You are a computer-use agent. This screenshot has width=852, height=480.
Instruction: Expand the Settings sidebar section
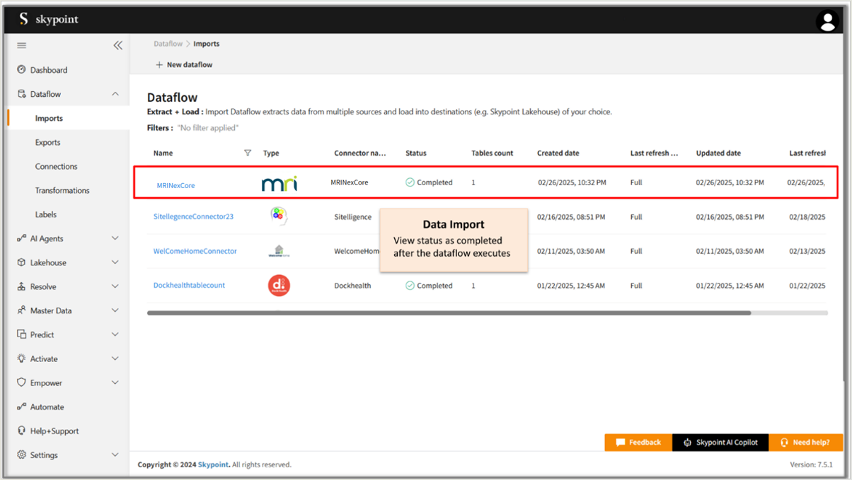[x=115, y=455]
